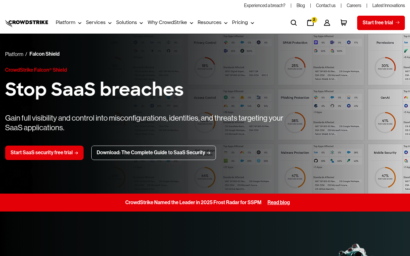
Task: Visit the Careers link
Action: coord(354,6)
